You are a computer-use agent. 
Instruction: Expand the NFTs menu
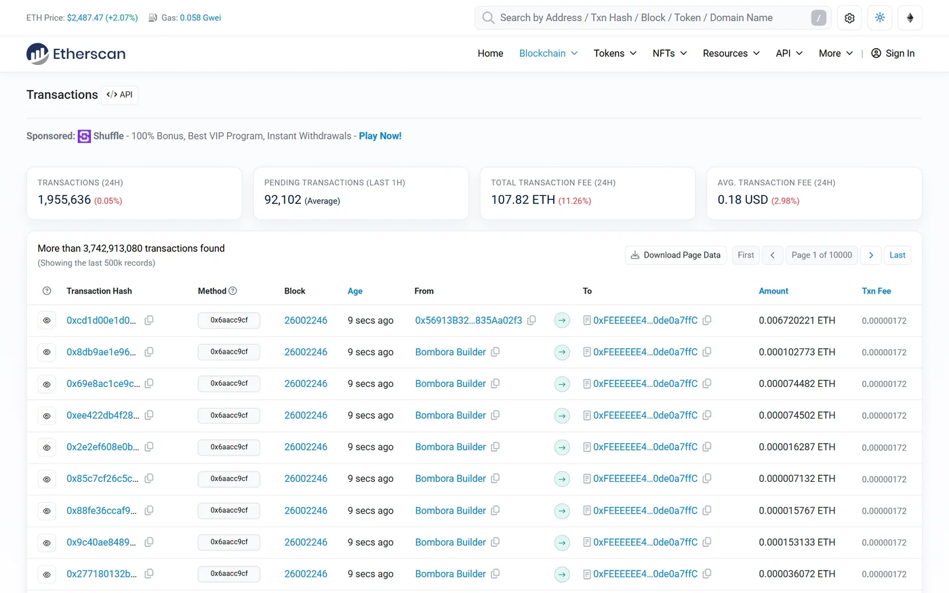click(x=670, y=54)
